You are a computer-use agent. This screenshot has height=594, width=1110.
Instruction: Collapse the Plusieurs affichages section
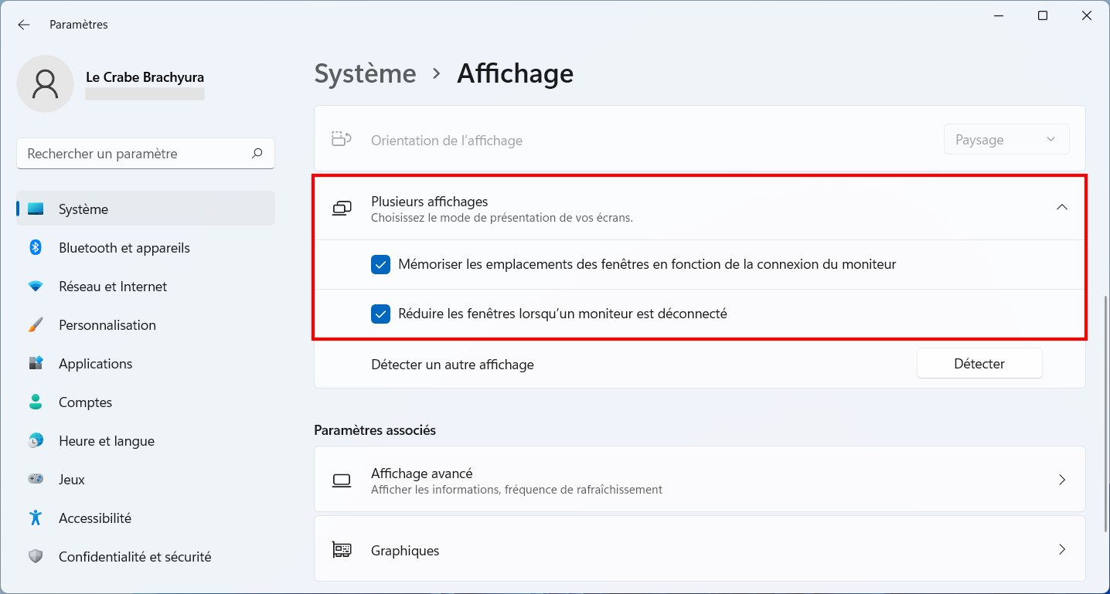1062,207
